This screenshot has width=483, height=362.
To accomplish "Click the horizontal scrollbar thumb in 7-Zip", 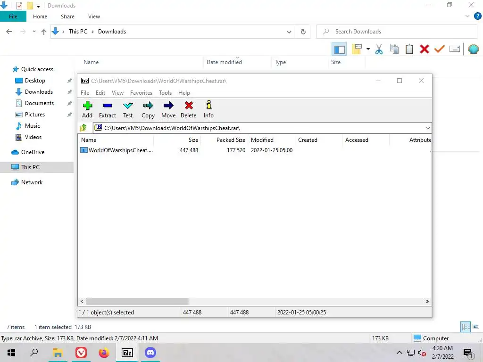I will tap(137, 301).
